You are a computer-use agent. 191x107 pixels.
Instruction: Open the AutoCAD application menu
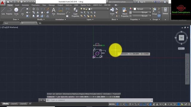2,3
